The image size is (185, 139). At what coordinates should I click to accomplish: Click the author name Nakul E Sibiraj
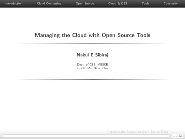(x=92, y=55)
